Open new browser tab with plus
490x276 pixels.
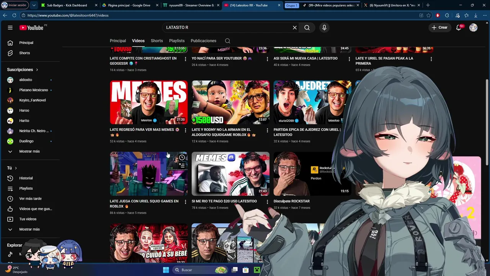[428, 5]
